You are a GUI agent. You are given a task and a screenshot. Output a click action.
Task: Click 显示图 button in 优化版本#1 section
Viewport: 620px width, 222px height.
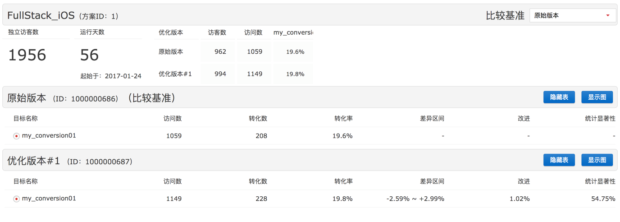click(x=597, y=160)
